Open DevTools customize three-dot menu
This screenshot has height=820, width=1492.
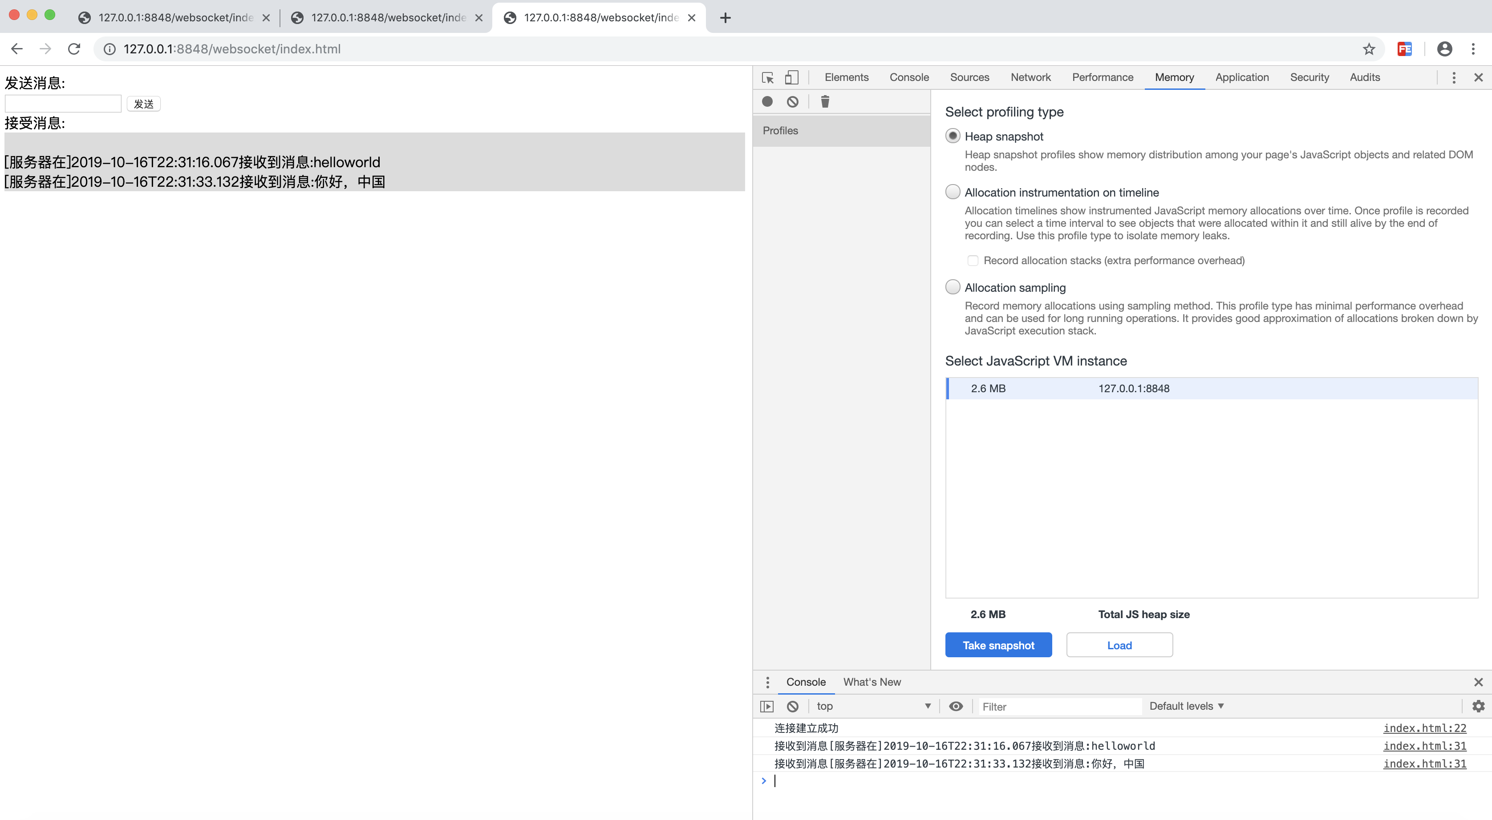(1454, 77)
